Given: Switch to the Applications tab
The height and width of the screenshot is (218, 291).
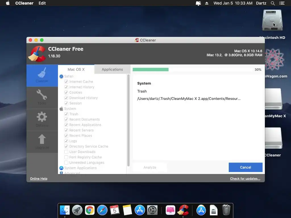Looking at the screenshot, I should [x=112, y=69].
